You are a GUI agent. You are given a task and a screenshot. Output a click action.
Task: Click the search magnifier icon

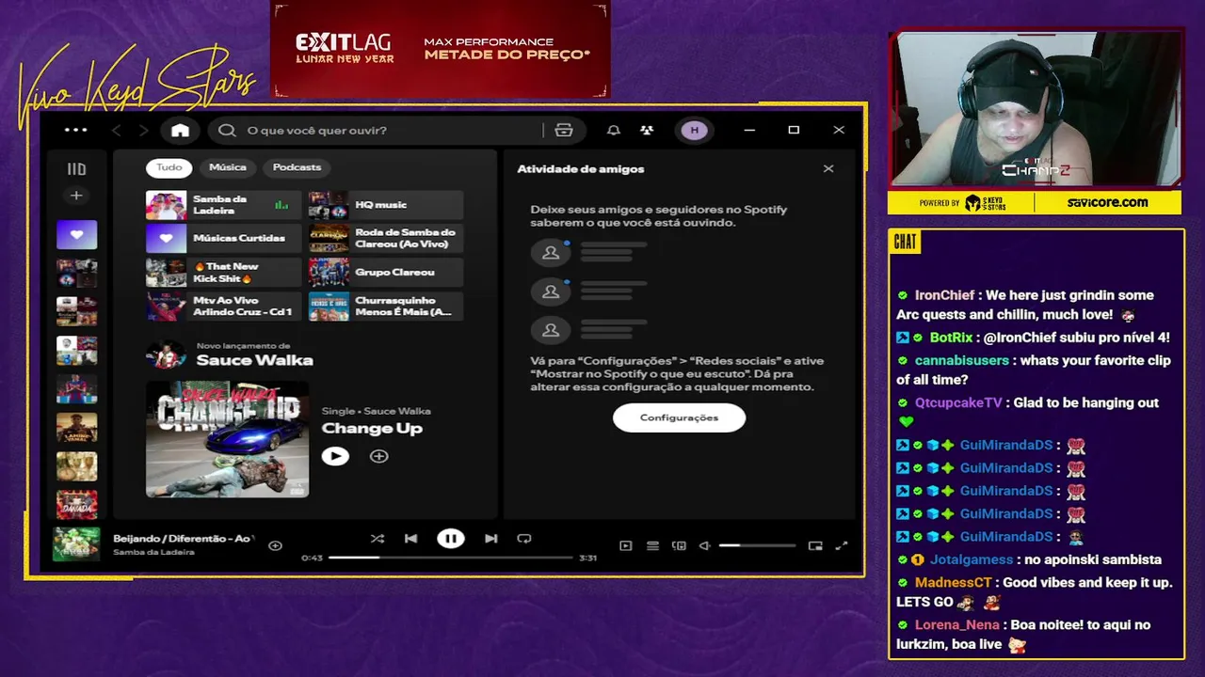tap(227, 131)
